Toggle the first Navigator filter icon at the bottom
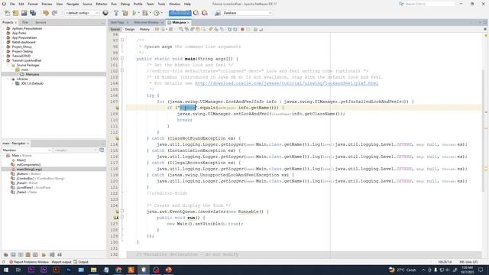Screen dimensions: 489x275 [5, 254]
